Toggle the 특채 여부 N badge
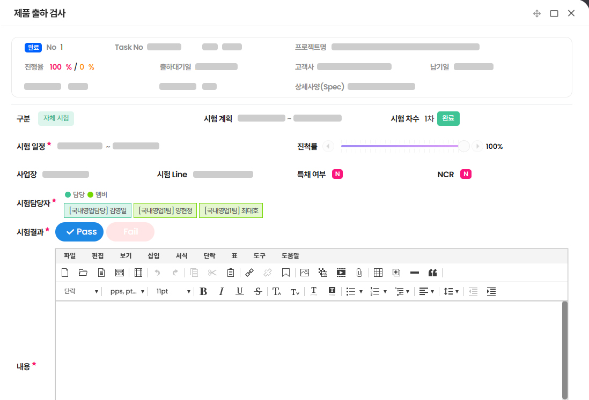 (337, 174)
